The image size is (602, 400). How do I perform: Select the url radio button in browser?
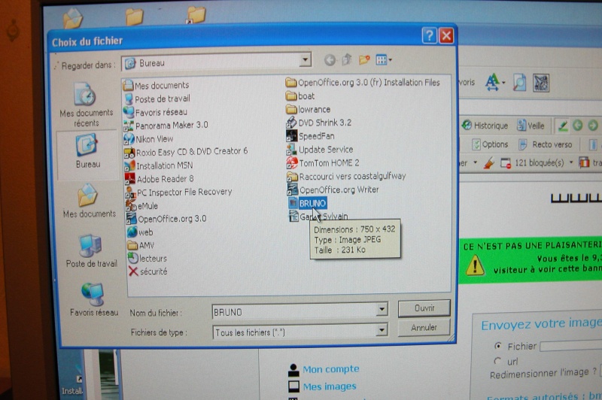pos(497,360)
